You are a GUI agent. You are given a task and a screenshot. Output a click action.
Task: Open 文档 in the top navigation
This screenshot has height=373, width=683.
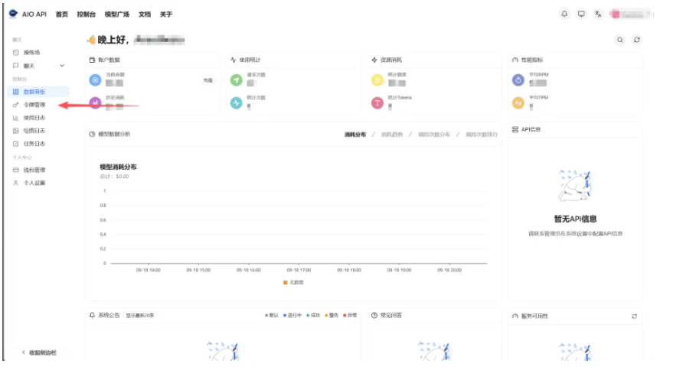(145, 15)
